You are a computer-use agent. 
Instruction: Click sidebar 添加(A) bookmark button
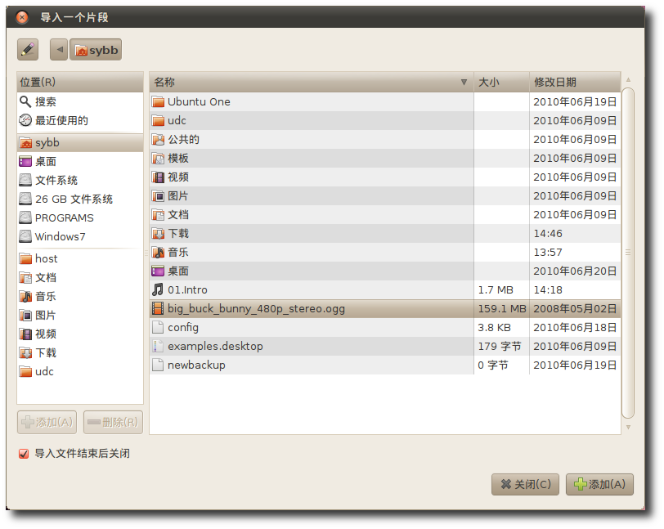click(x=47, y=422)
